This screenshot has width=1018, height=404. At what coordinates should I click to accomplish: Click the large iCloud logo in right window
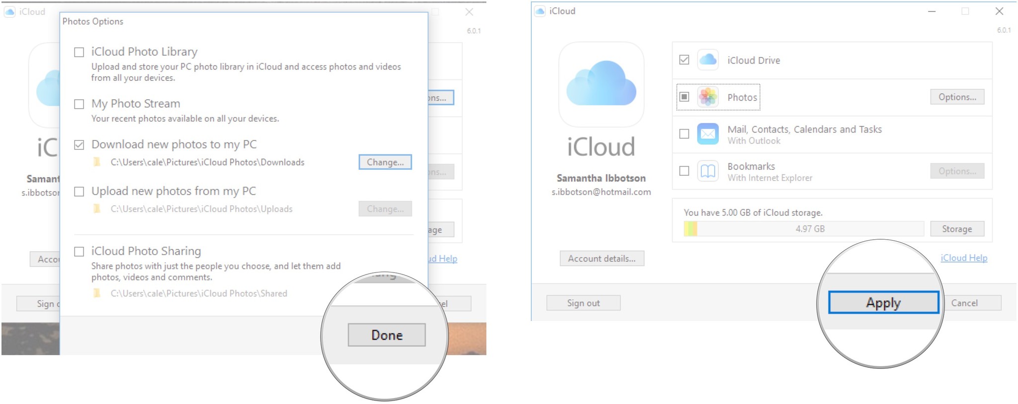click(601, 84)
